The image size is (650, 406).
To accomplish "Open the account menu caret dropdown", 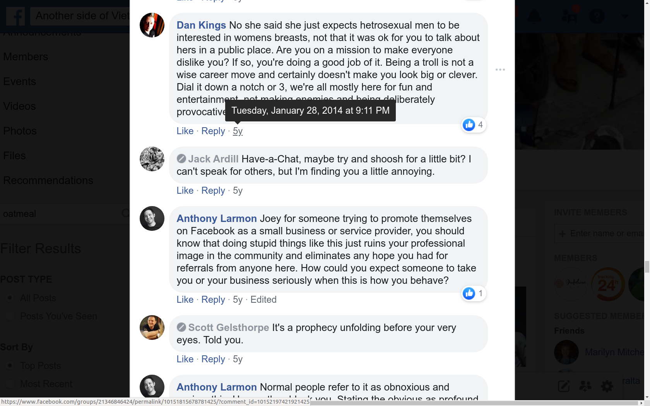I will [x=624, y=16].
